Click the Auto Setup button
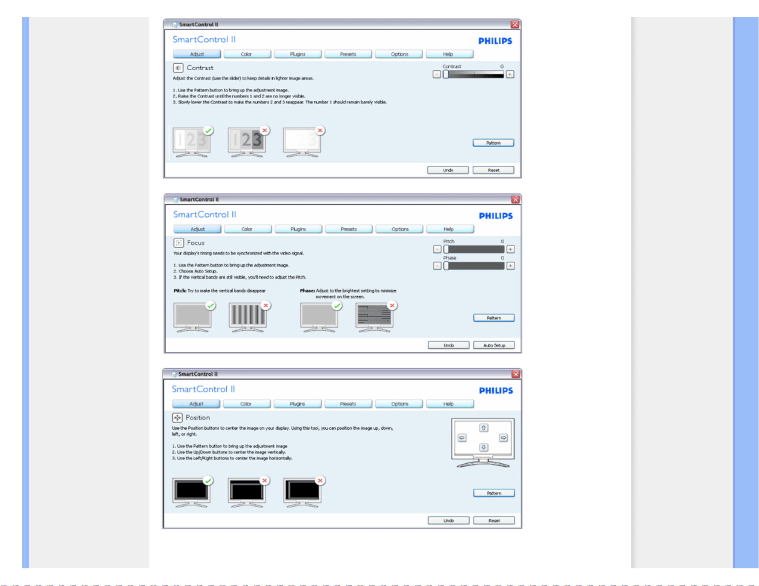Viewport: 759px width, 586px height. [x=494, y=345]
